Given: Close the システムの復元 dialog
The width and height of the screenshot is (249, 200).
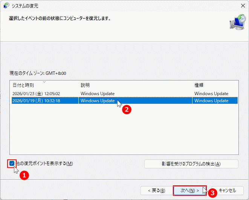Looking at the screenshot, I should click(x=243, y=6).
